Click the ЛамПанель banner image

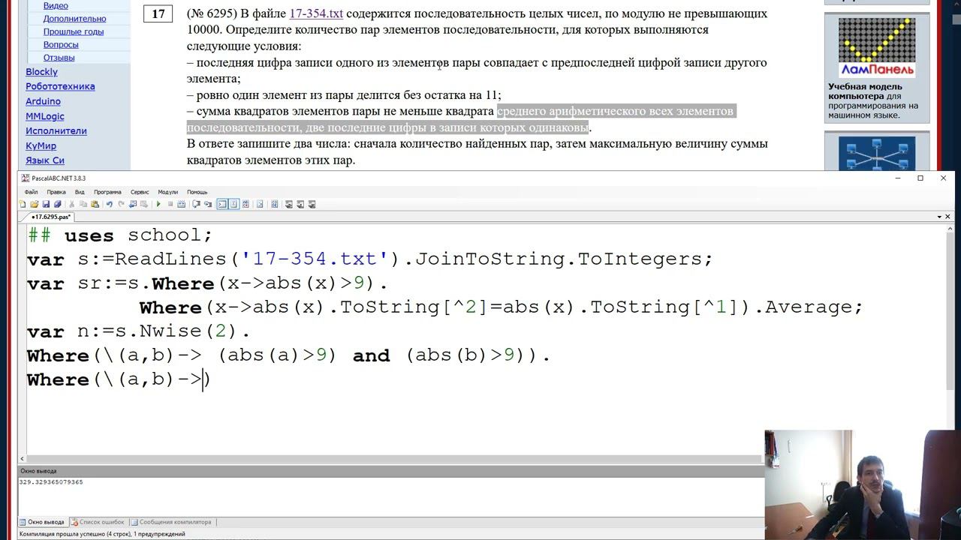pyautogui.click(x=876, y=47)
